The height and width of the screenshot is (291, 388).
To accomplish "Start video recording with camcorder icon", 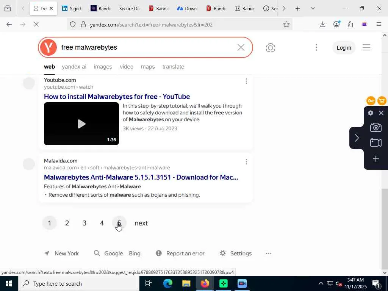I will [375, 142].
